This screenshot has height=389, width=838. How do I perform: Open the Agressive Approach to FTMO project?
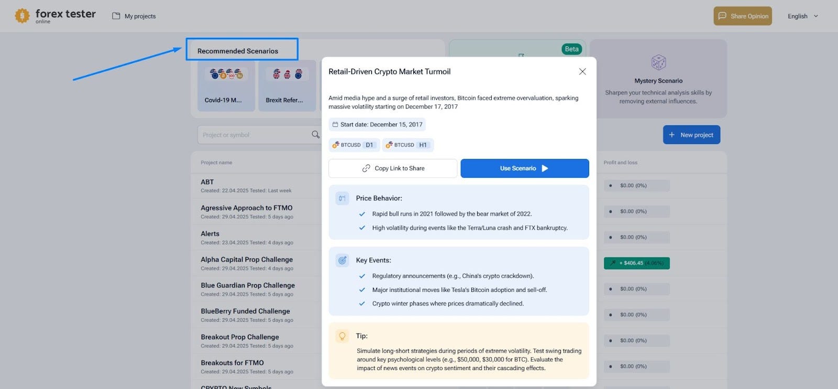point(247,208)
